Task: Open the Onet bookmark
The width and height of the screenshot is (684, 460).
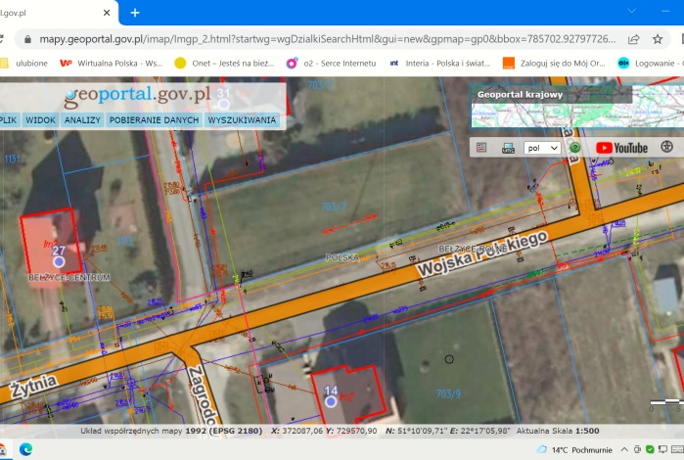Action: [224, 64]
